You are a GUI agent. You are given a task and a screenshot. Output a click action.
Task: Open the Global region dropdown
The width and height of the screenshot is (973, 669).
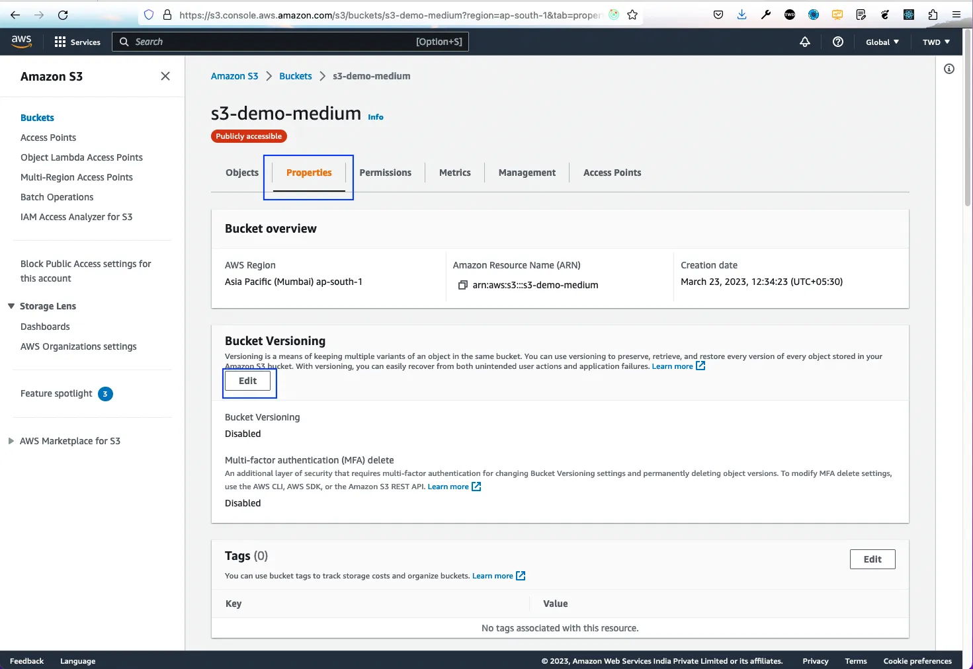pos(882,42)
